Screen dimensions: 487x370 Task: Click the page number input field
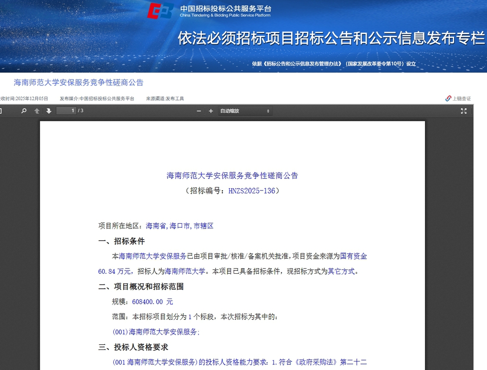[66, 111]
